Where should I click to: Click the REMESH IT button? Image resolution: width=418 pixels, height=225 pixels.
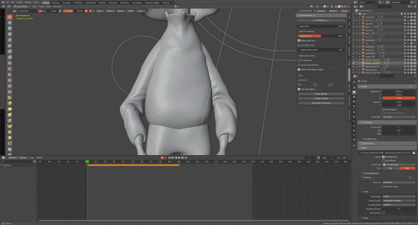coord(321,20)
